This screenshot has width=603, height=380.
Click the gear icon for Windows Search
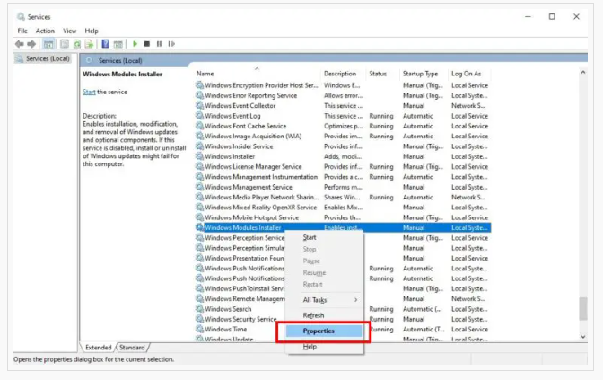pos(199,309)
